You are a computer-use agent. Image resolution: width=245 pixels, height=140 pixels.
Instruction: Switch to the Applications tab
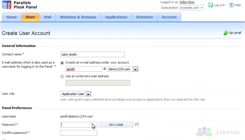116,17
